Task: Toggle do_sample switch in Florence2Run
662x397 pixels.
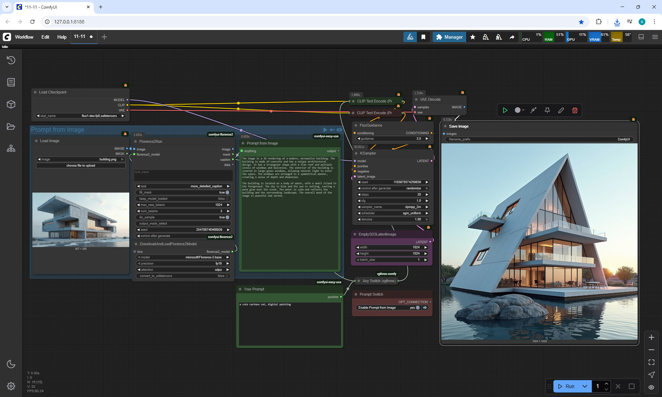Action: [227, 217]
